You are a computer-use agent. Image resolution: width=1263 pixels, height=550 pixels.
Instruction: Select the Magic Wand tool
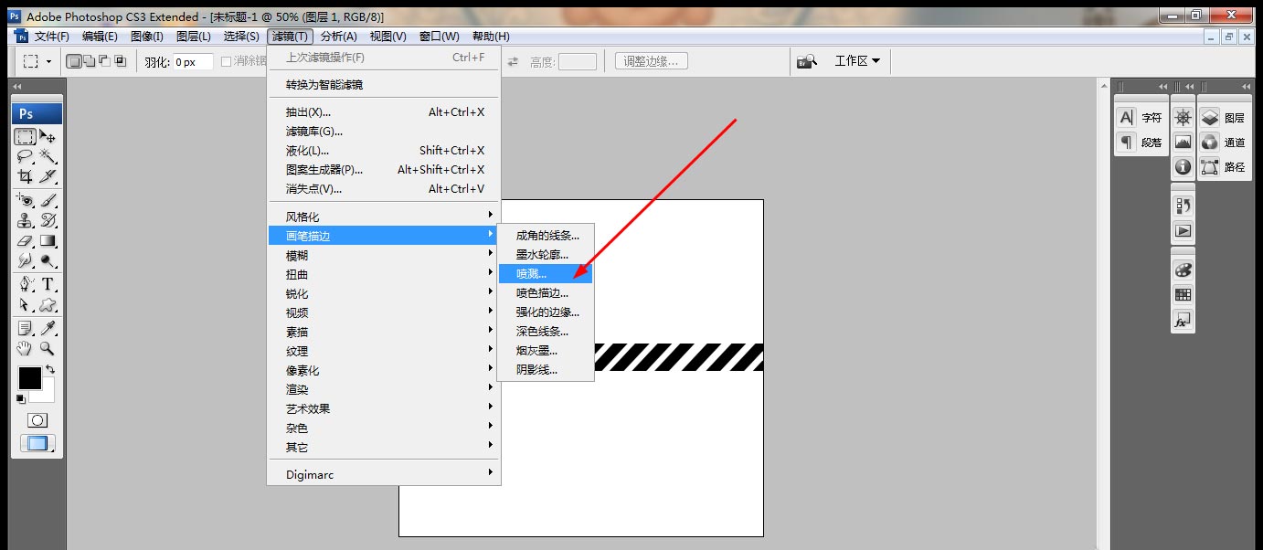[x=48, y=156]
